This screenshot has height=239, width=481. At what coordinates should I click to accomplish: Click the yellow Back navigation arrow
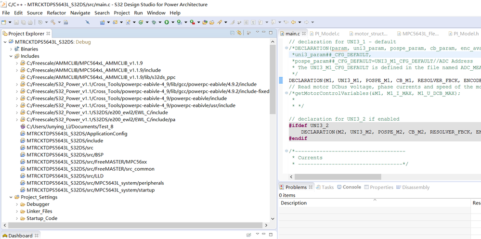click(293, 22)
